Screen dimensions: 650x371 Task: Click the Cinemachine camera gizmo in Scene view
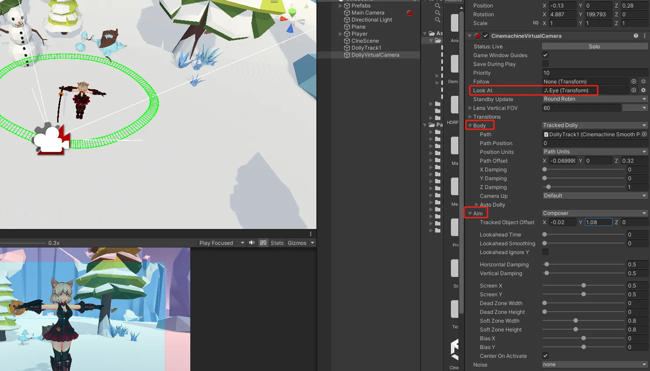52,138
